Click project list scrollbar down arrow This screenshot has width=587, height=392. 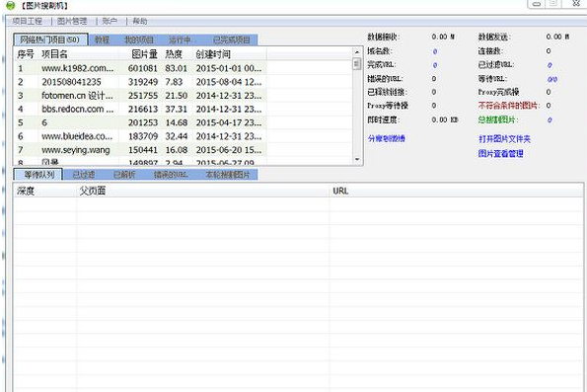[357, 160]
